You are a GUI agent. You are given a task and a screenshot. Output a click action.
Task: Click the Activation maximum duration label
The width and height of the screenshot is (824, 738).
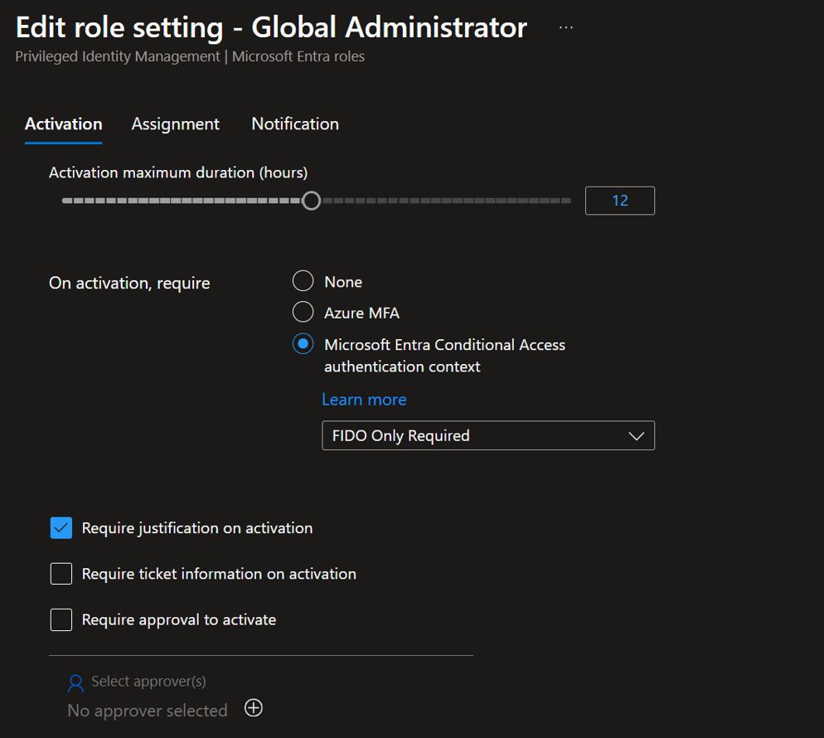[178, 172]
